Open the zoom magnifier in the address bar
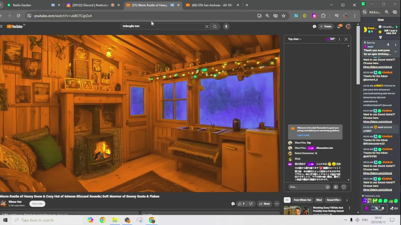 coord(267,16)
